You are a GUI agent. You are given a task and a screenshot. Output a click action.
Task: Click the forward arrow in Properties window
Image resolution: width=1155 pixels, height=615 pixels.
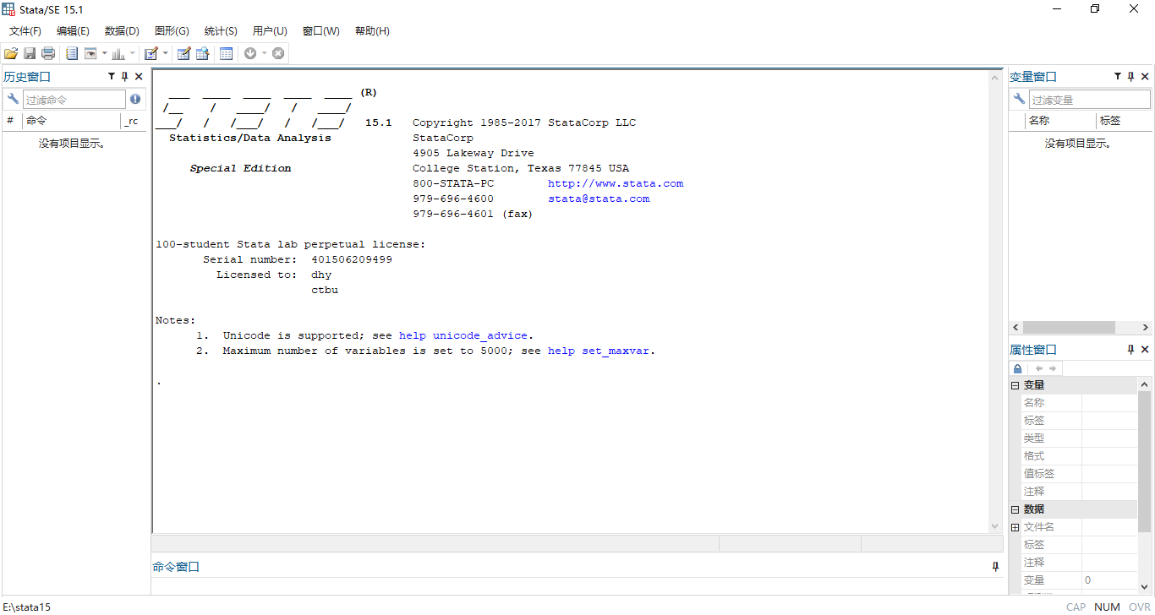pos(1052,368)
